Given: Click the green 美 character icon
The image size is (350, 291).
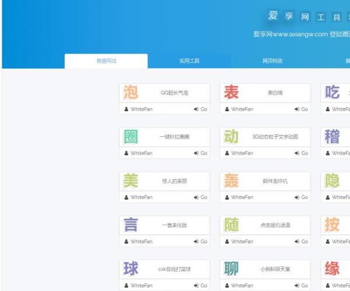Looking at the screenshot, I should pyautogui.click(x=131, y=180).
